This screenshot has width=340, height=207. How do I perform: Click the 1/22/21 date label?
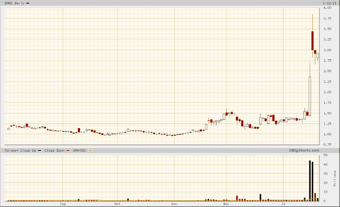[x=330, y=3]
